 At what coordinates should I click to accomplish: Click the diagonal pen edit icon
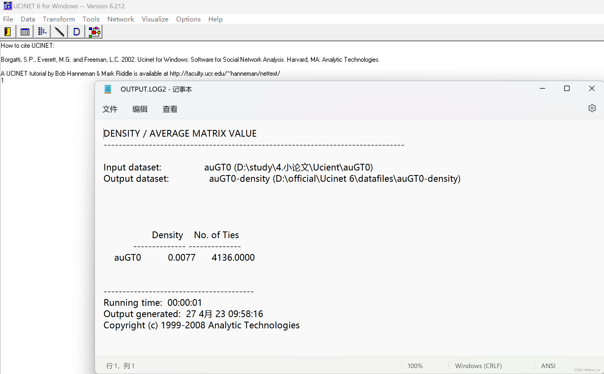(59, 32)
